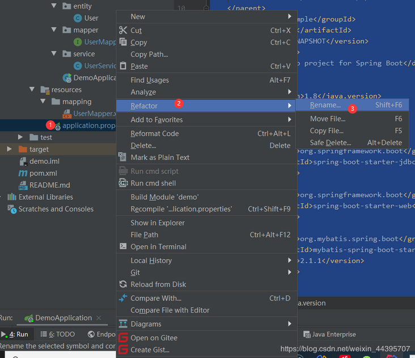The width and height of the screenshot is (415, 358).
Task: Collapse the mapper package
Action: 54,30
